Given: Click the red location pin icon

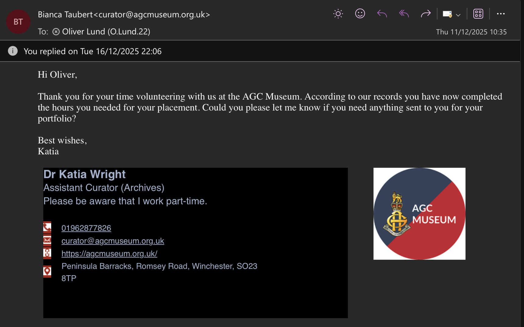Looking at the screenshot, I should 47,271.
